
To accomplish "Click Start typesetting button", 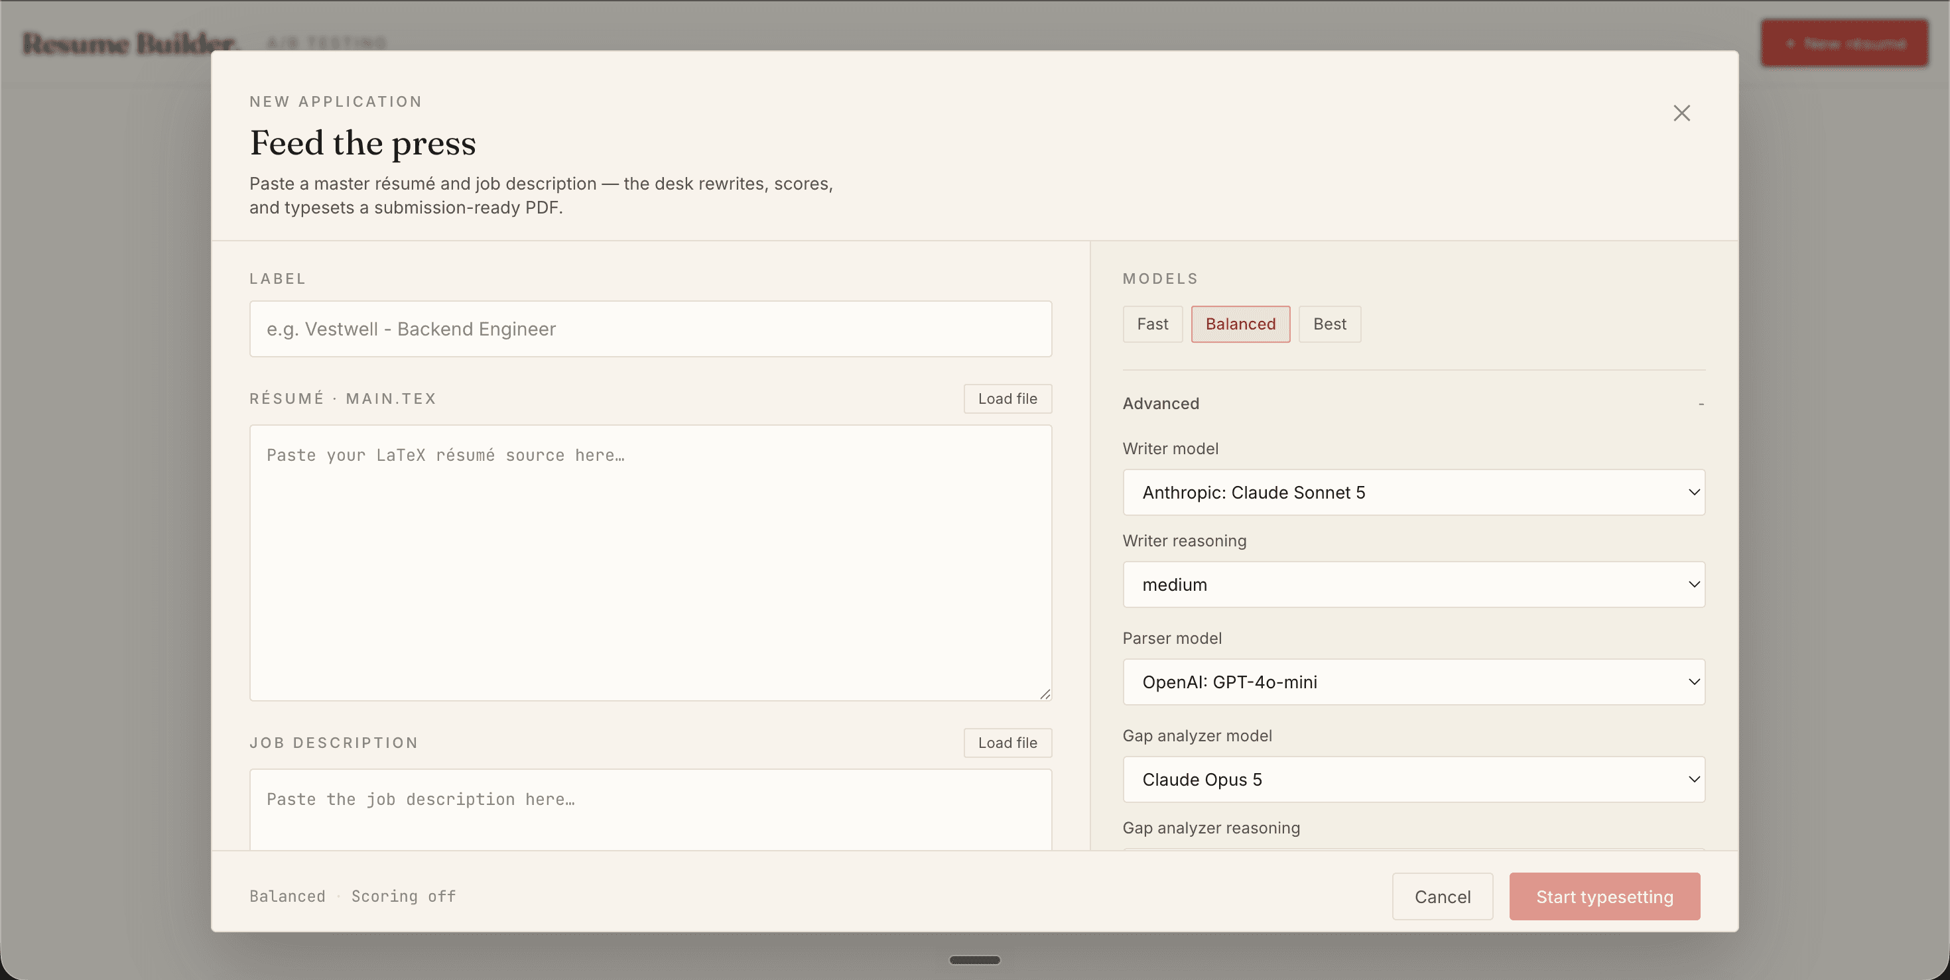I will pyautogui.click(x=1604, y=896).
